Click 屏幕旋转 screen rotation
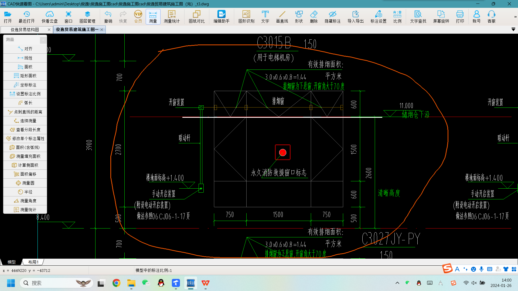Image resolution: width=518 pixels, height=291 pixels. [441, 17]
